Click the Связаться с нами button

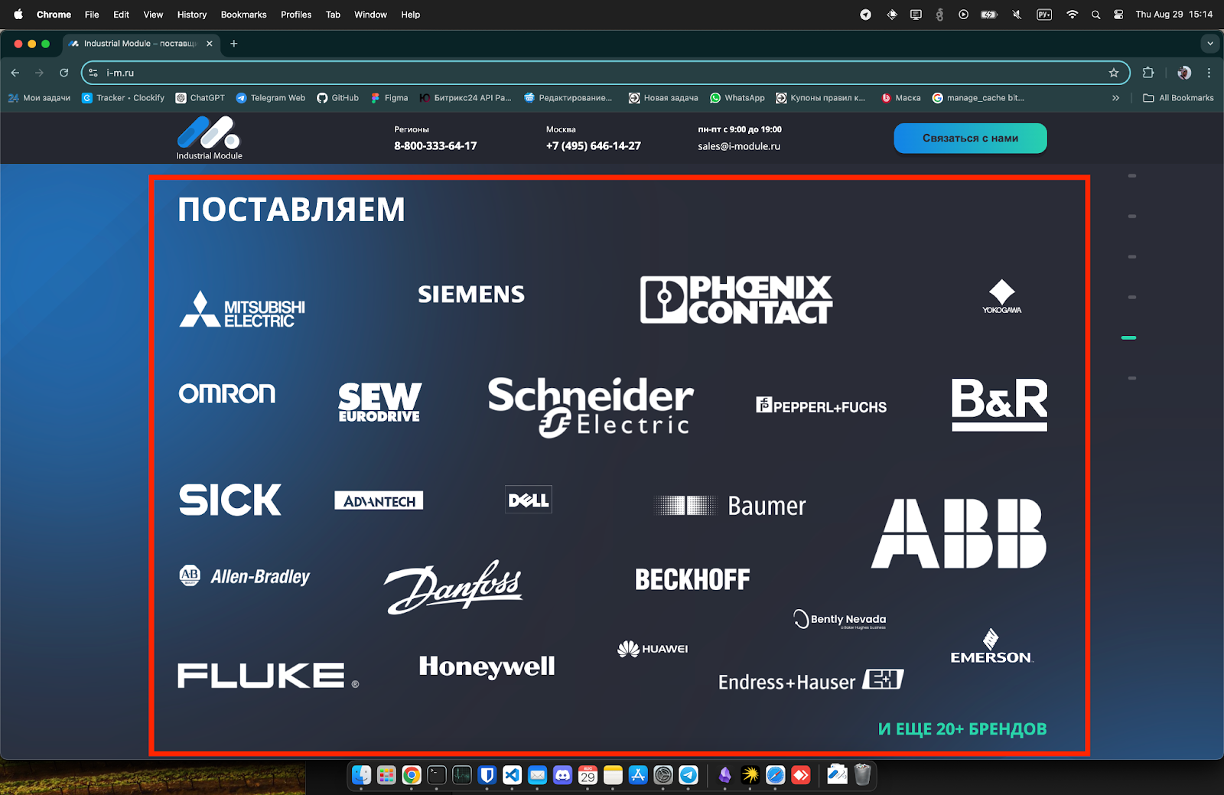[970, 138]
